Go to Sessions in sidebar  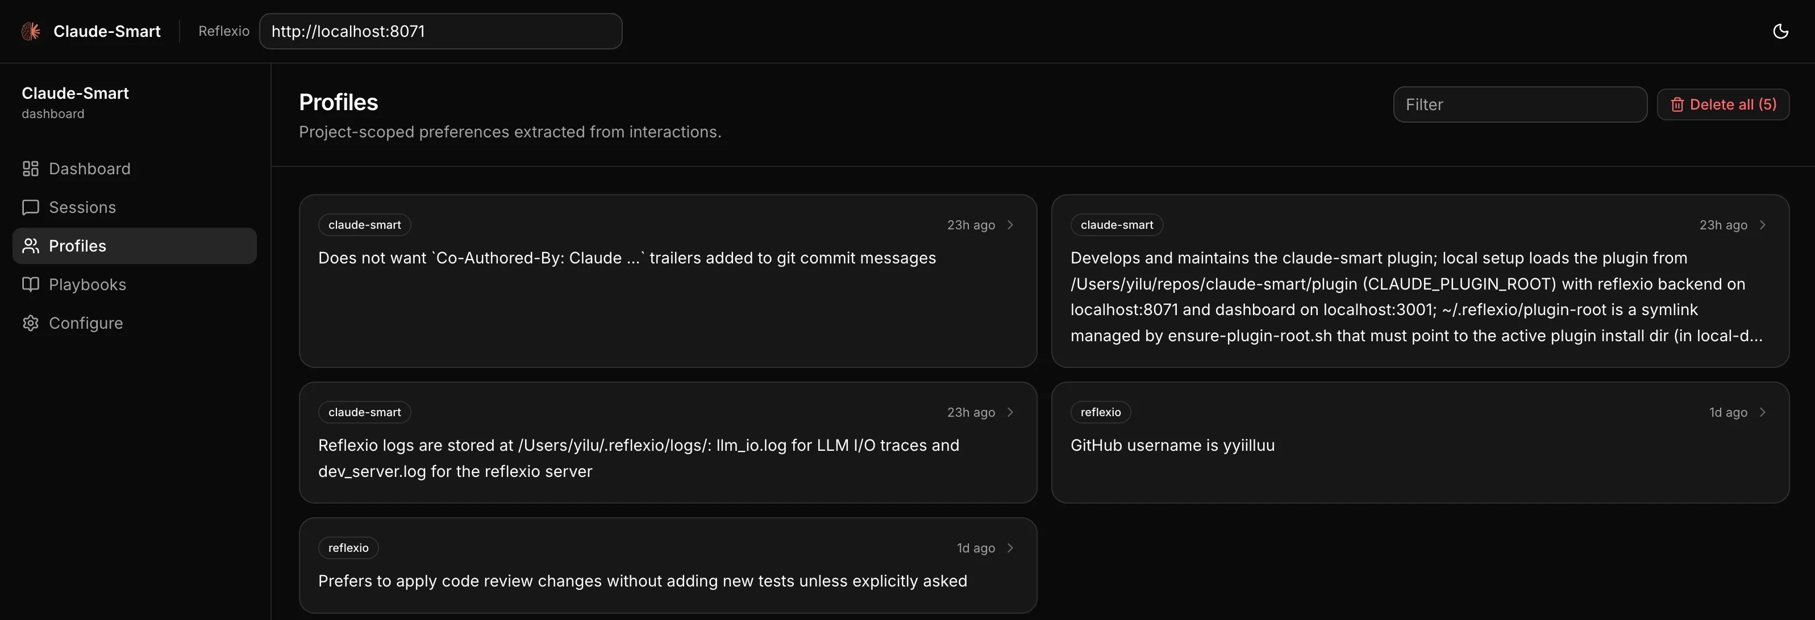coord(135,208)
